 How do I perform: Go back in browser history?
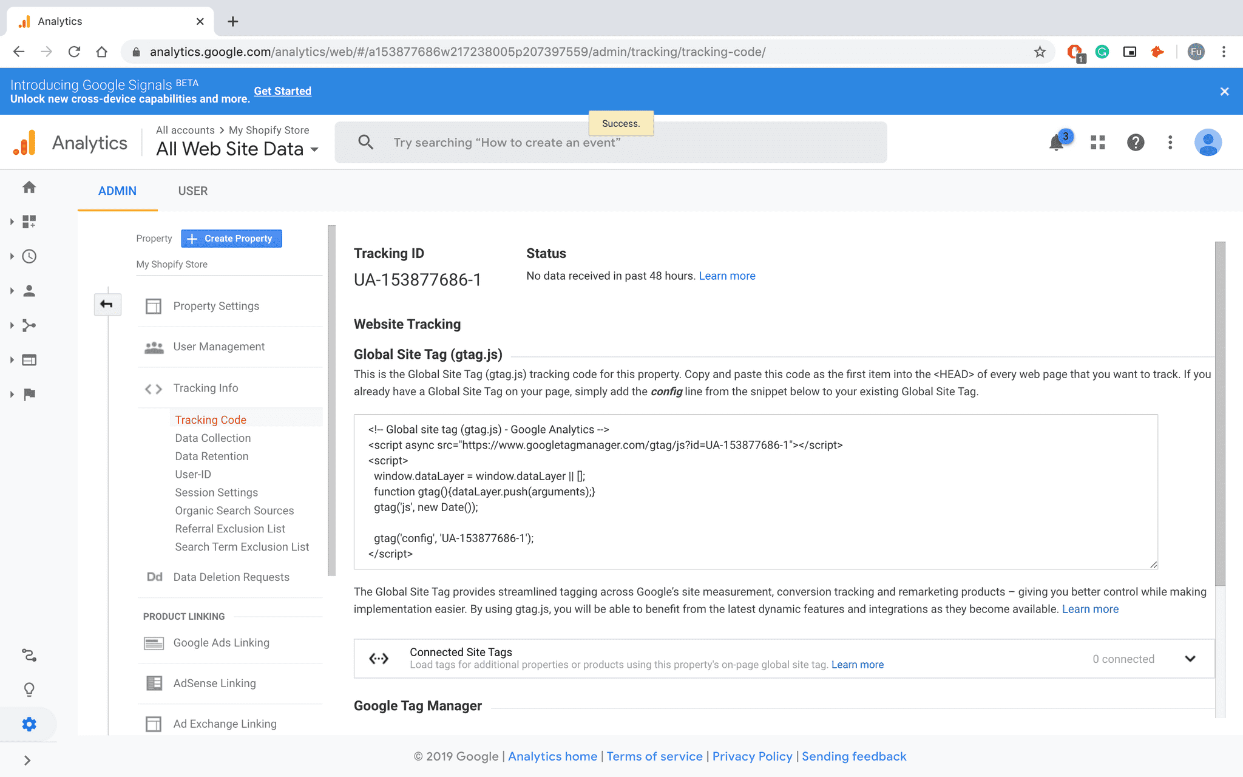tap(19, 52)
